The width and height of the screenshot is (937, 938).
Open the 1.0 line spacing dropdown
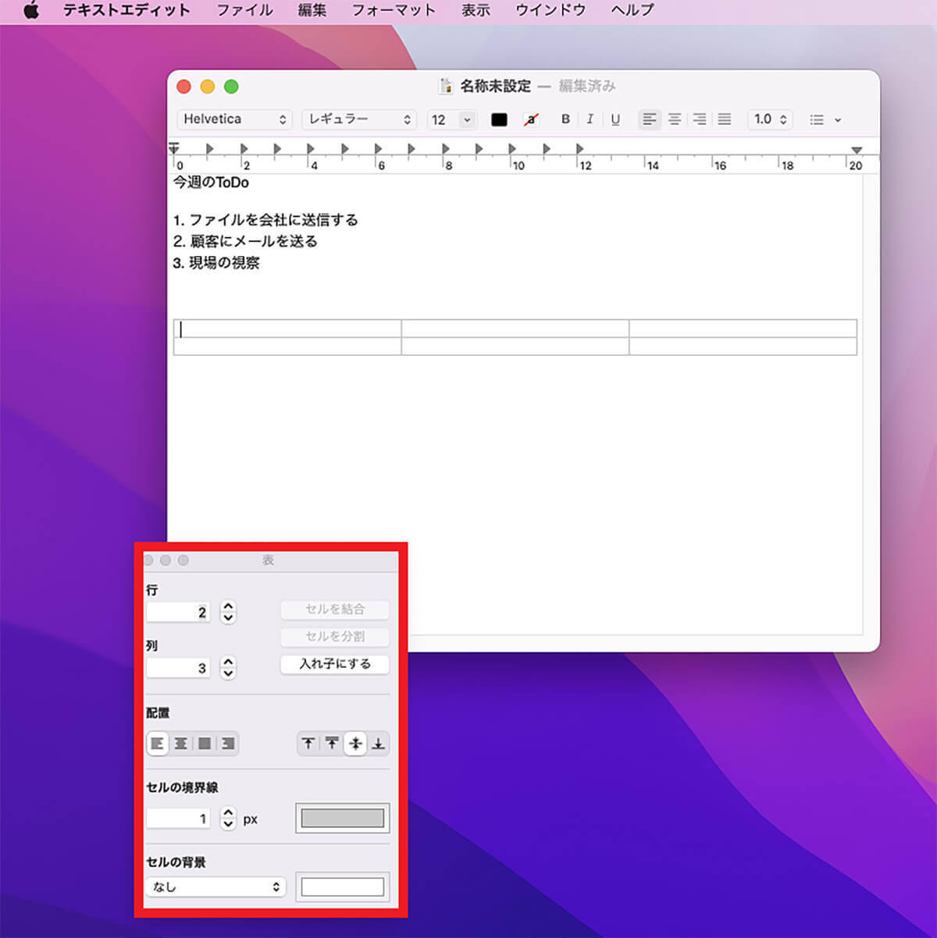pyautogui.click(x=770, y=119)
